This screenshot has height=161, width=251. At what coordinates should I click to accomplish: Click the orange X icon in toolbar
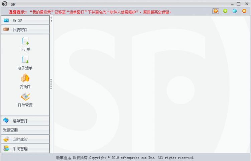tap(244, 11)
